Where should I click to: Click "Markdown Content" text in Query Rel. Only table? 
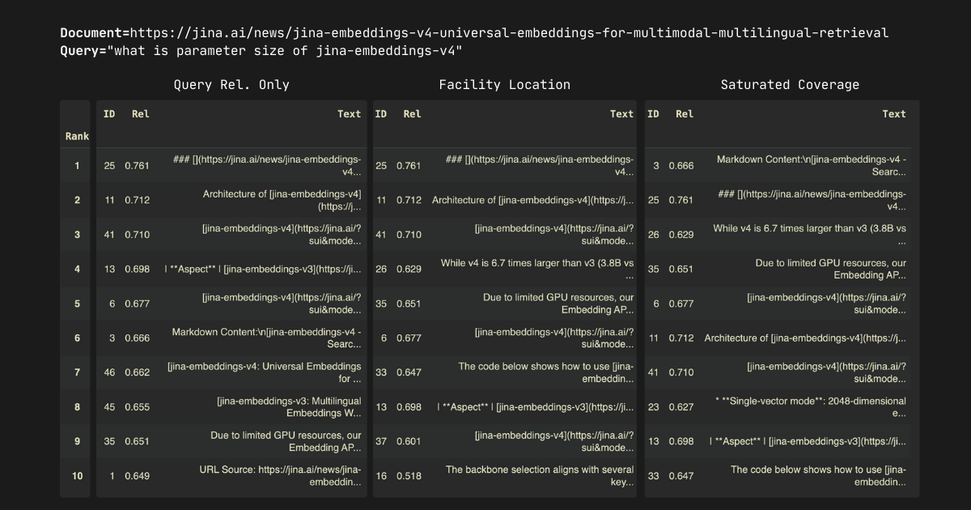coord(267,338)
